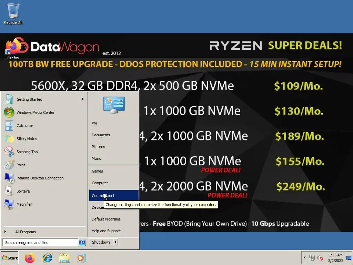The height and width of the screenshot is (265, 353).
Task: Open the Shut down options arrow
Action: point(115,242)
